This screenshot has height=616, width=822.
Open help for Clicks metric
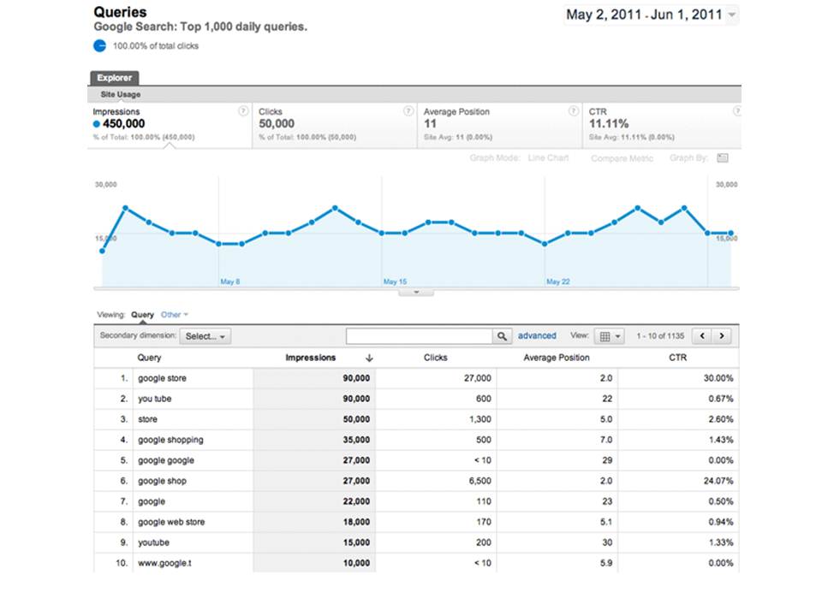(x=408, y=111)
